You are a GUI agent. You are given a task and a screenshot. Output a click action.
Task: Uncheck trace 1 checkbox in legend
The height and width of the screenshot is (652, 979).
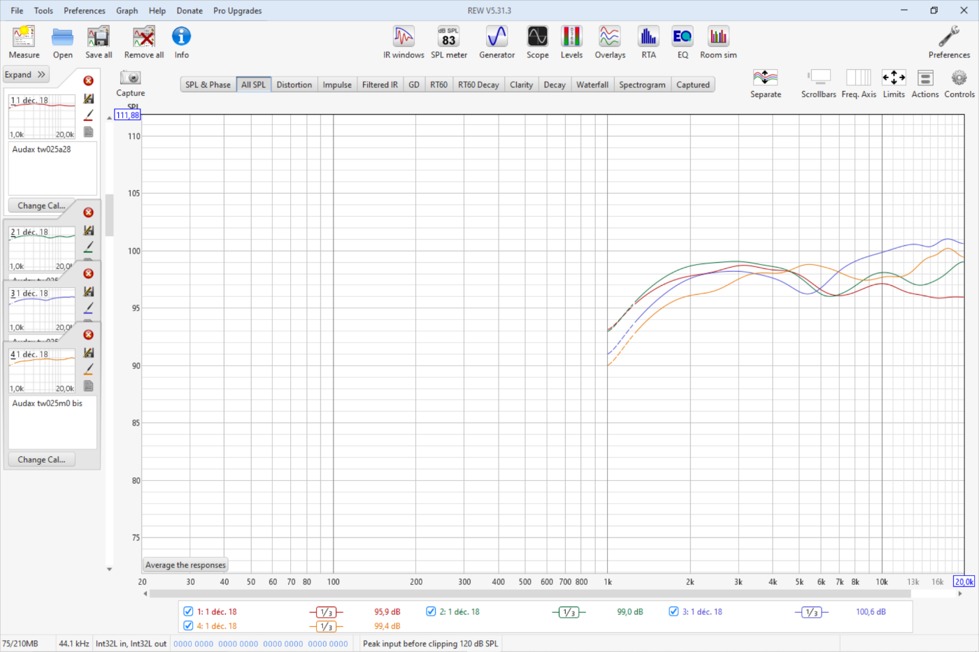188,611
